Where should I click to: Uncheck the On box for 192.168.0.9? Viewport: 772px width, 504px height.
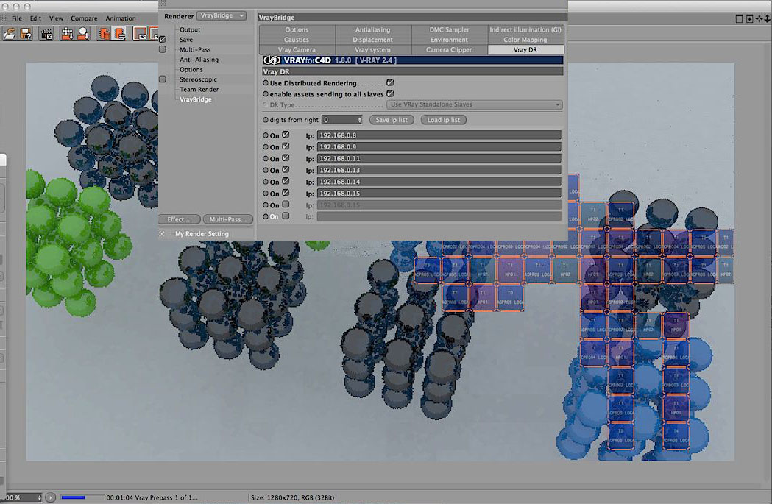pyautogui.click(x=286, y=146)
